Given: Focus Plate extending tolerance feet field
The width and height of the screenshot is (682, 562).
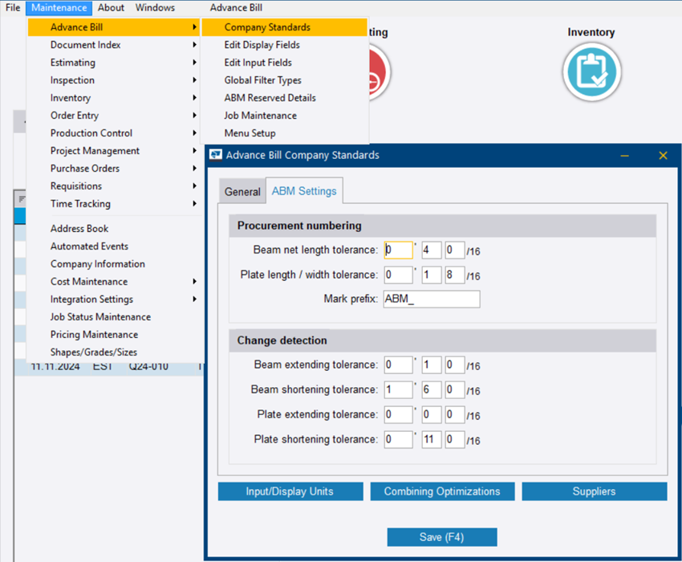Looking at the screenshot, I should point(399,414).
